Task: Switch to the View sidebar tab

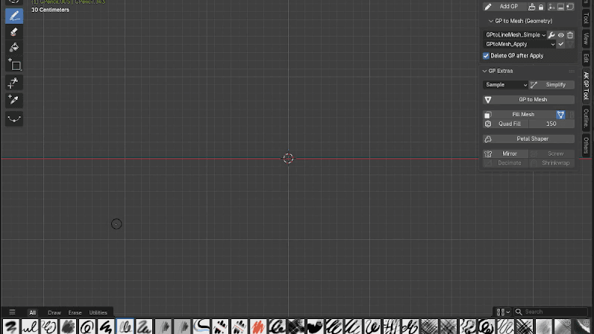Action: (x=586, y=38)
